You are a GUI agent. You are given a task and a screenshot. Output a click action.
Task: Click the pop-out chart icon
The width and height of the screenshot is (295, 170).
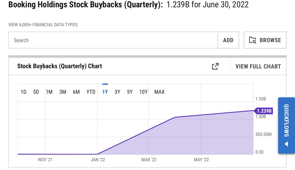215,66
